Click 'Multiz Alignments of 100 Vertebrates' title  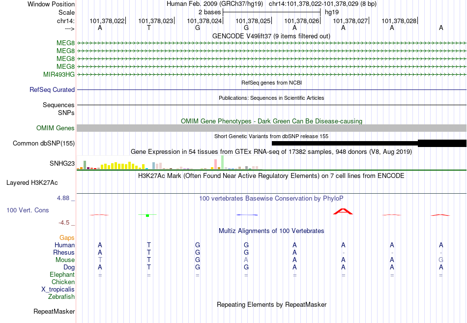tap(271, 231)
